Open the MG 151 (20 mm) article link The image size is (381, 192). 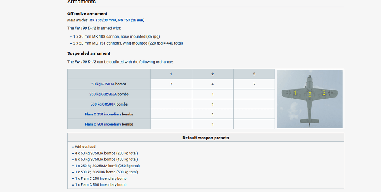click(131, 20)
